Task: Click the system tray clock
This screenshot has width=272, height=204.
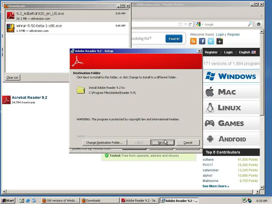Action: coord(262,201)
